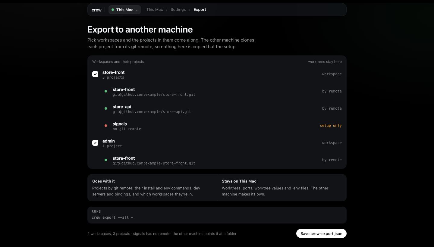The width and height of the screenshot is (434, 247).
Task: Click the red status dot beside signals
Action: pos(106,126)
